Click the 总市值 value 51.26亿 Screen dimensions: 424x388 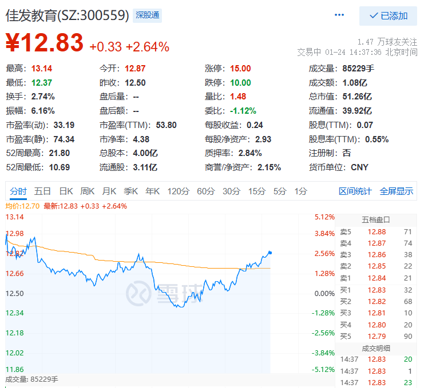pos(357,97)
